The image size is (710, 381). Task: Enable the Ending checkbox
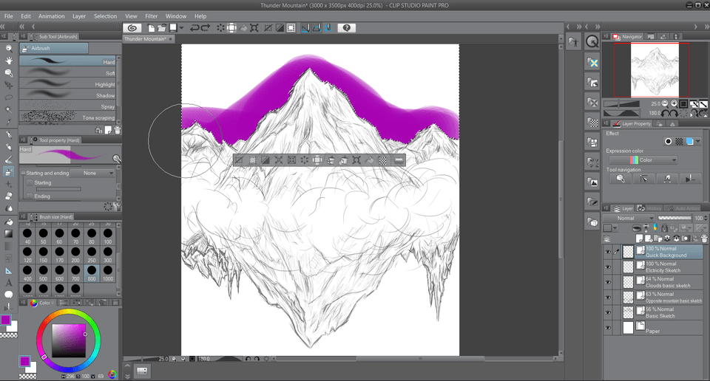click(x=30, y=196)
